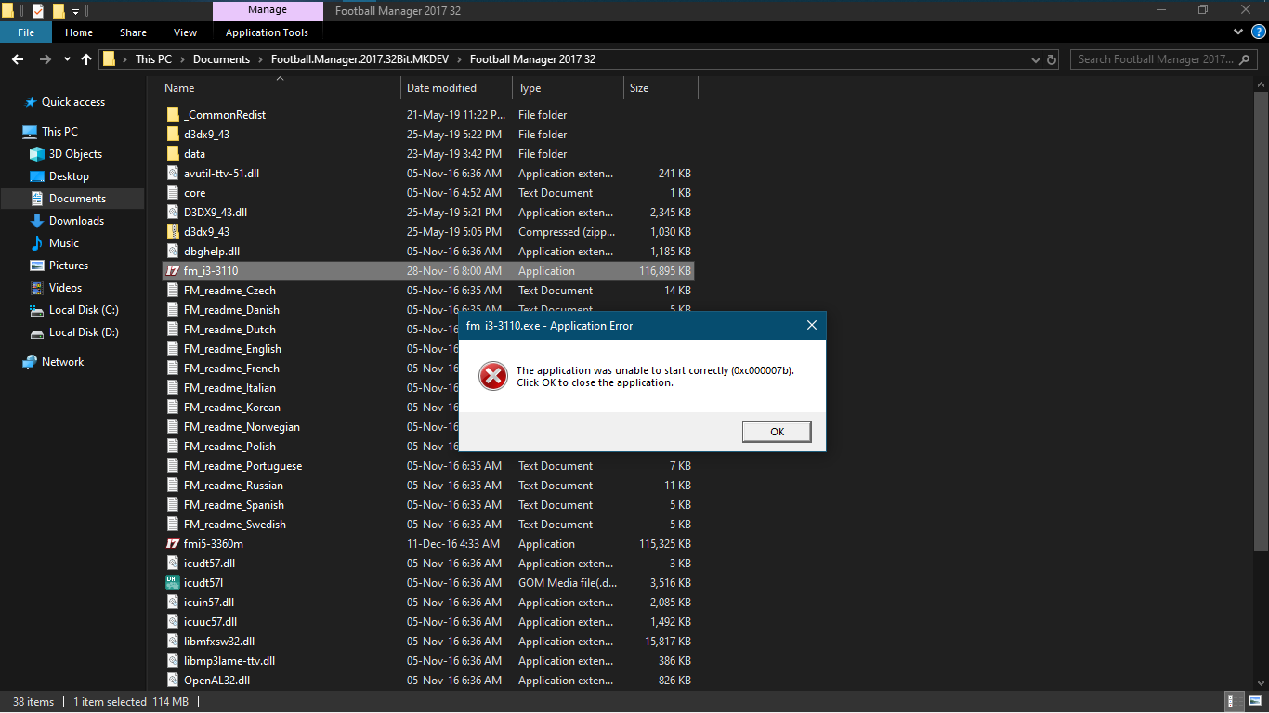
Task: Click Football.Manager.2017.32Bit.MKDEV breadcrumb
Action: coord(360,59)
